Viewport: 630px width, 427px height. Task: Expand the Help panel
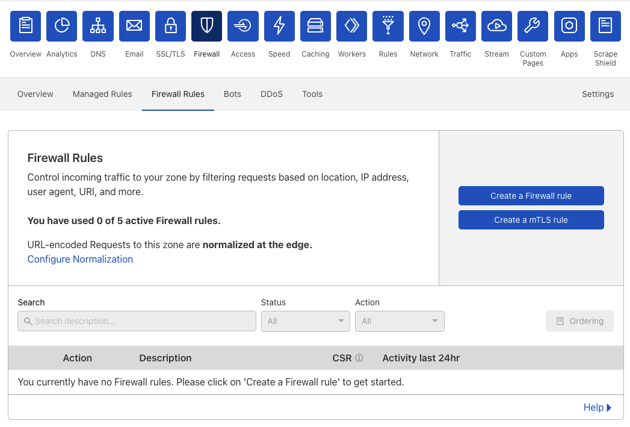pyautogui.click(x=598, y=407)
